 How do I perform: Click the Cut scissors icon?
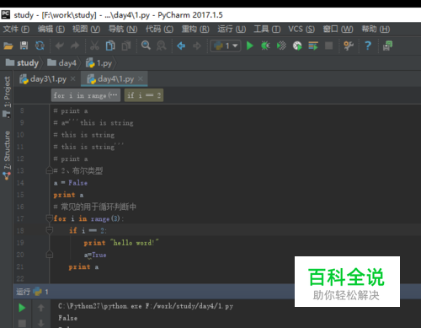[94, 46]
